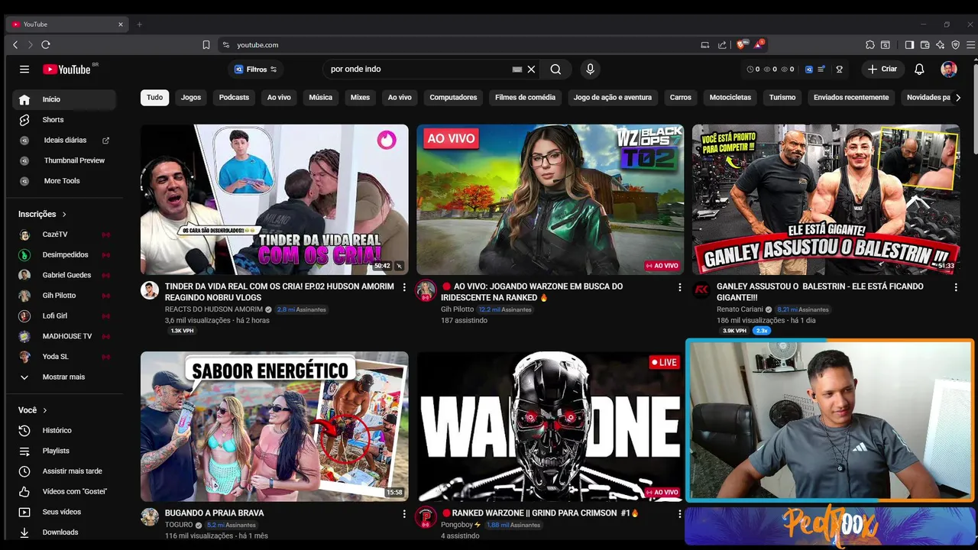
Task: Select the Computadores chip
Action: [453, 98]
